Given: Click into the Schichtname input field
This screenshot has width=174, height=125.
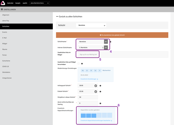Looking at the screenshot, I should [91, 42].
